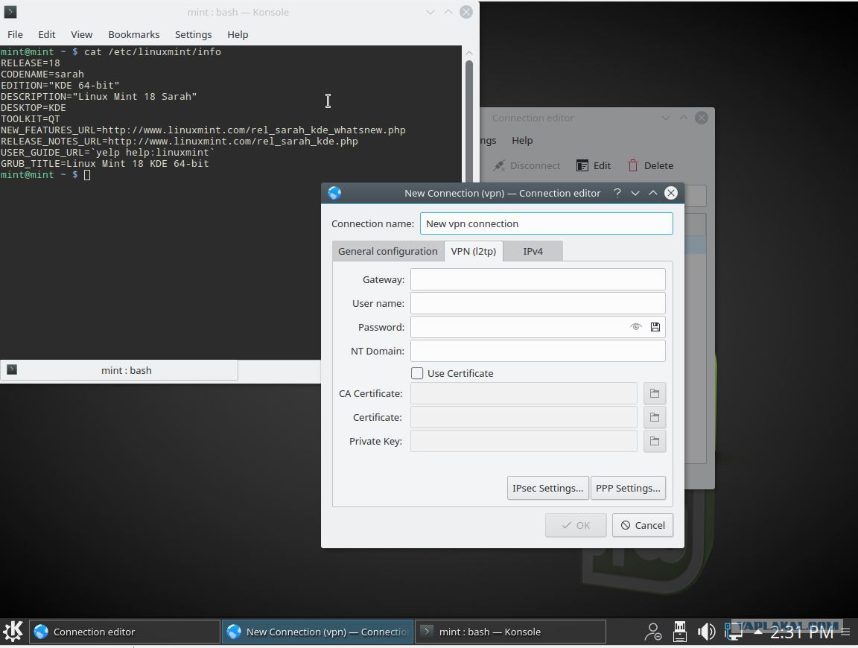Select the 'mint : bash' Konsole tab
This screenshot has height=648, width=858.
click(119, 370)
